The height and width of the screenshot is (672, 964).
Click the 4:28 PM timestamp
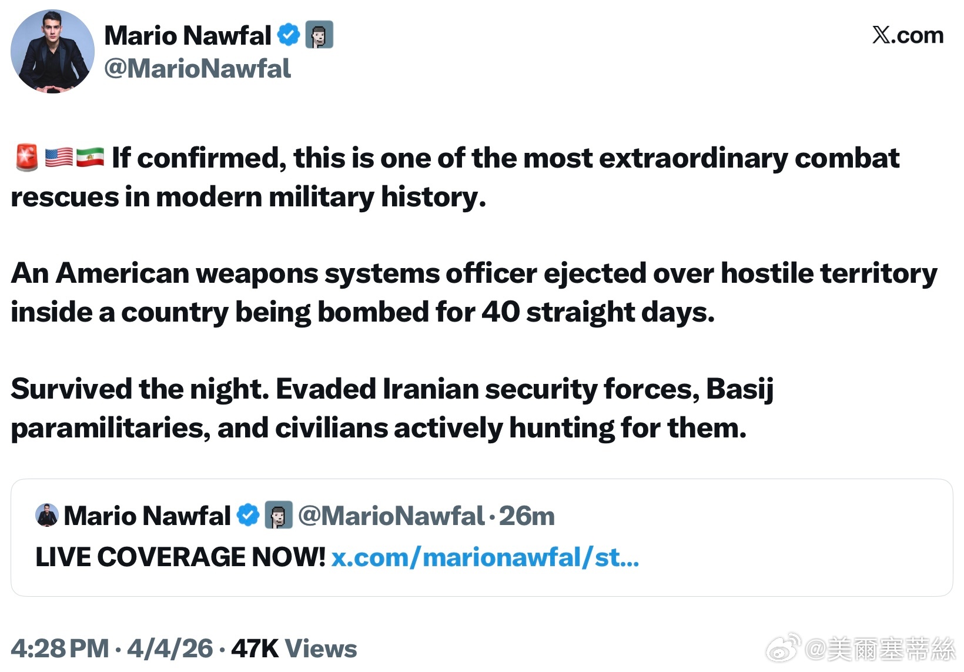(60, 648)
